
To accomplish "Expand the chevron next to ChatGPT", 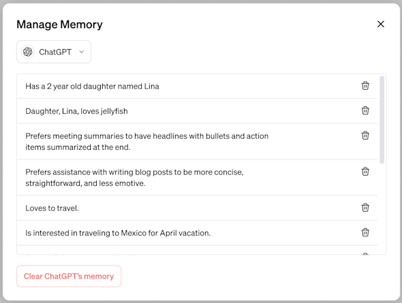I will click(x=82, y=52).
